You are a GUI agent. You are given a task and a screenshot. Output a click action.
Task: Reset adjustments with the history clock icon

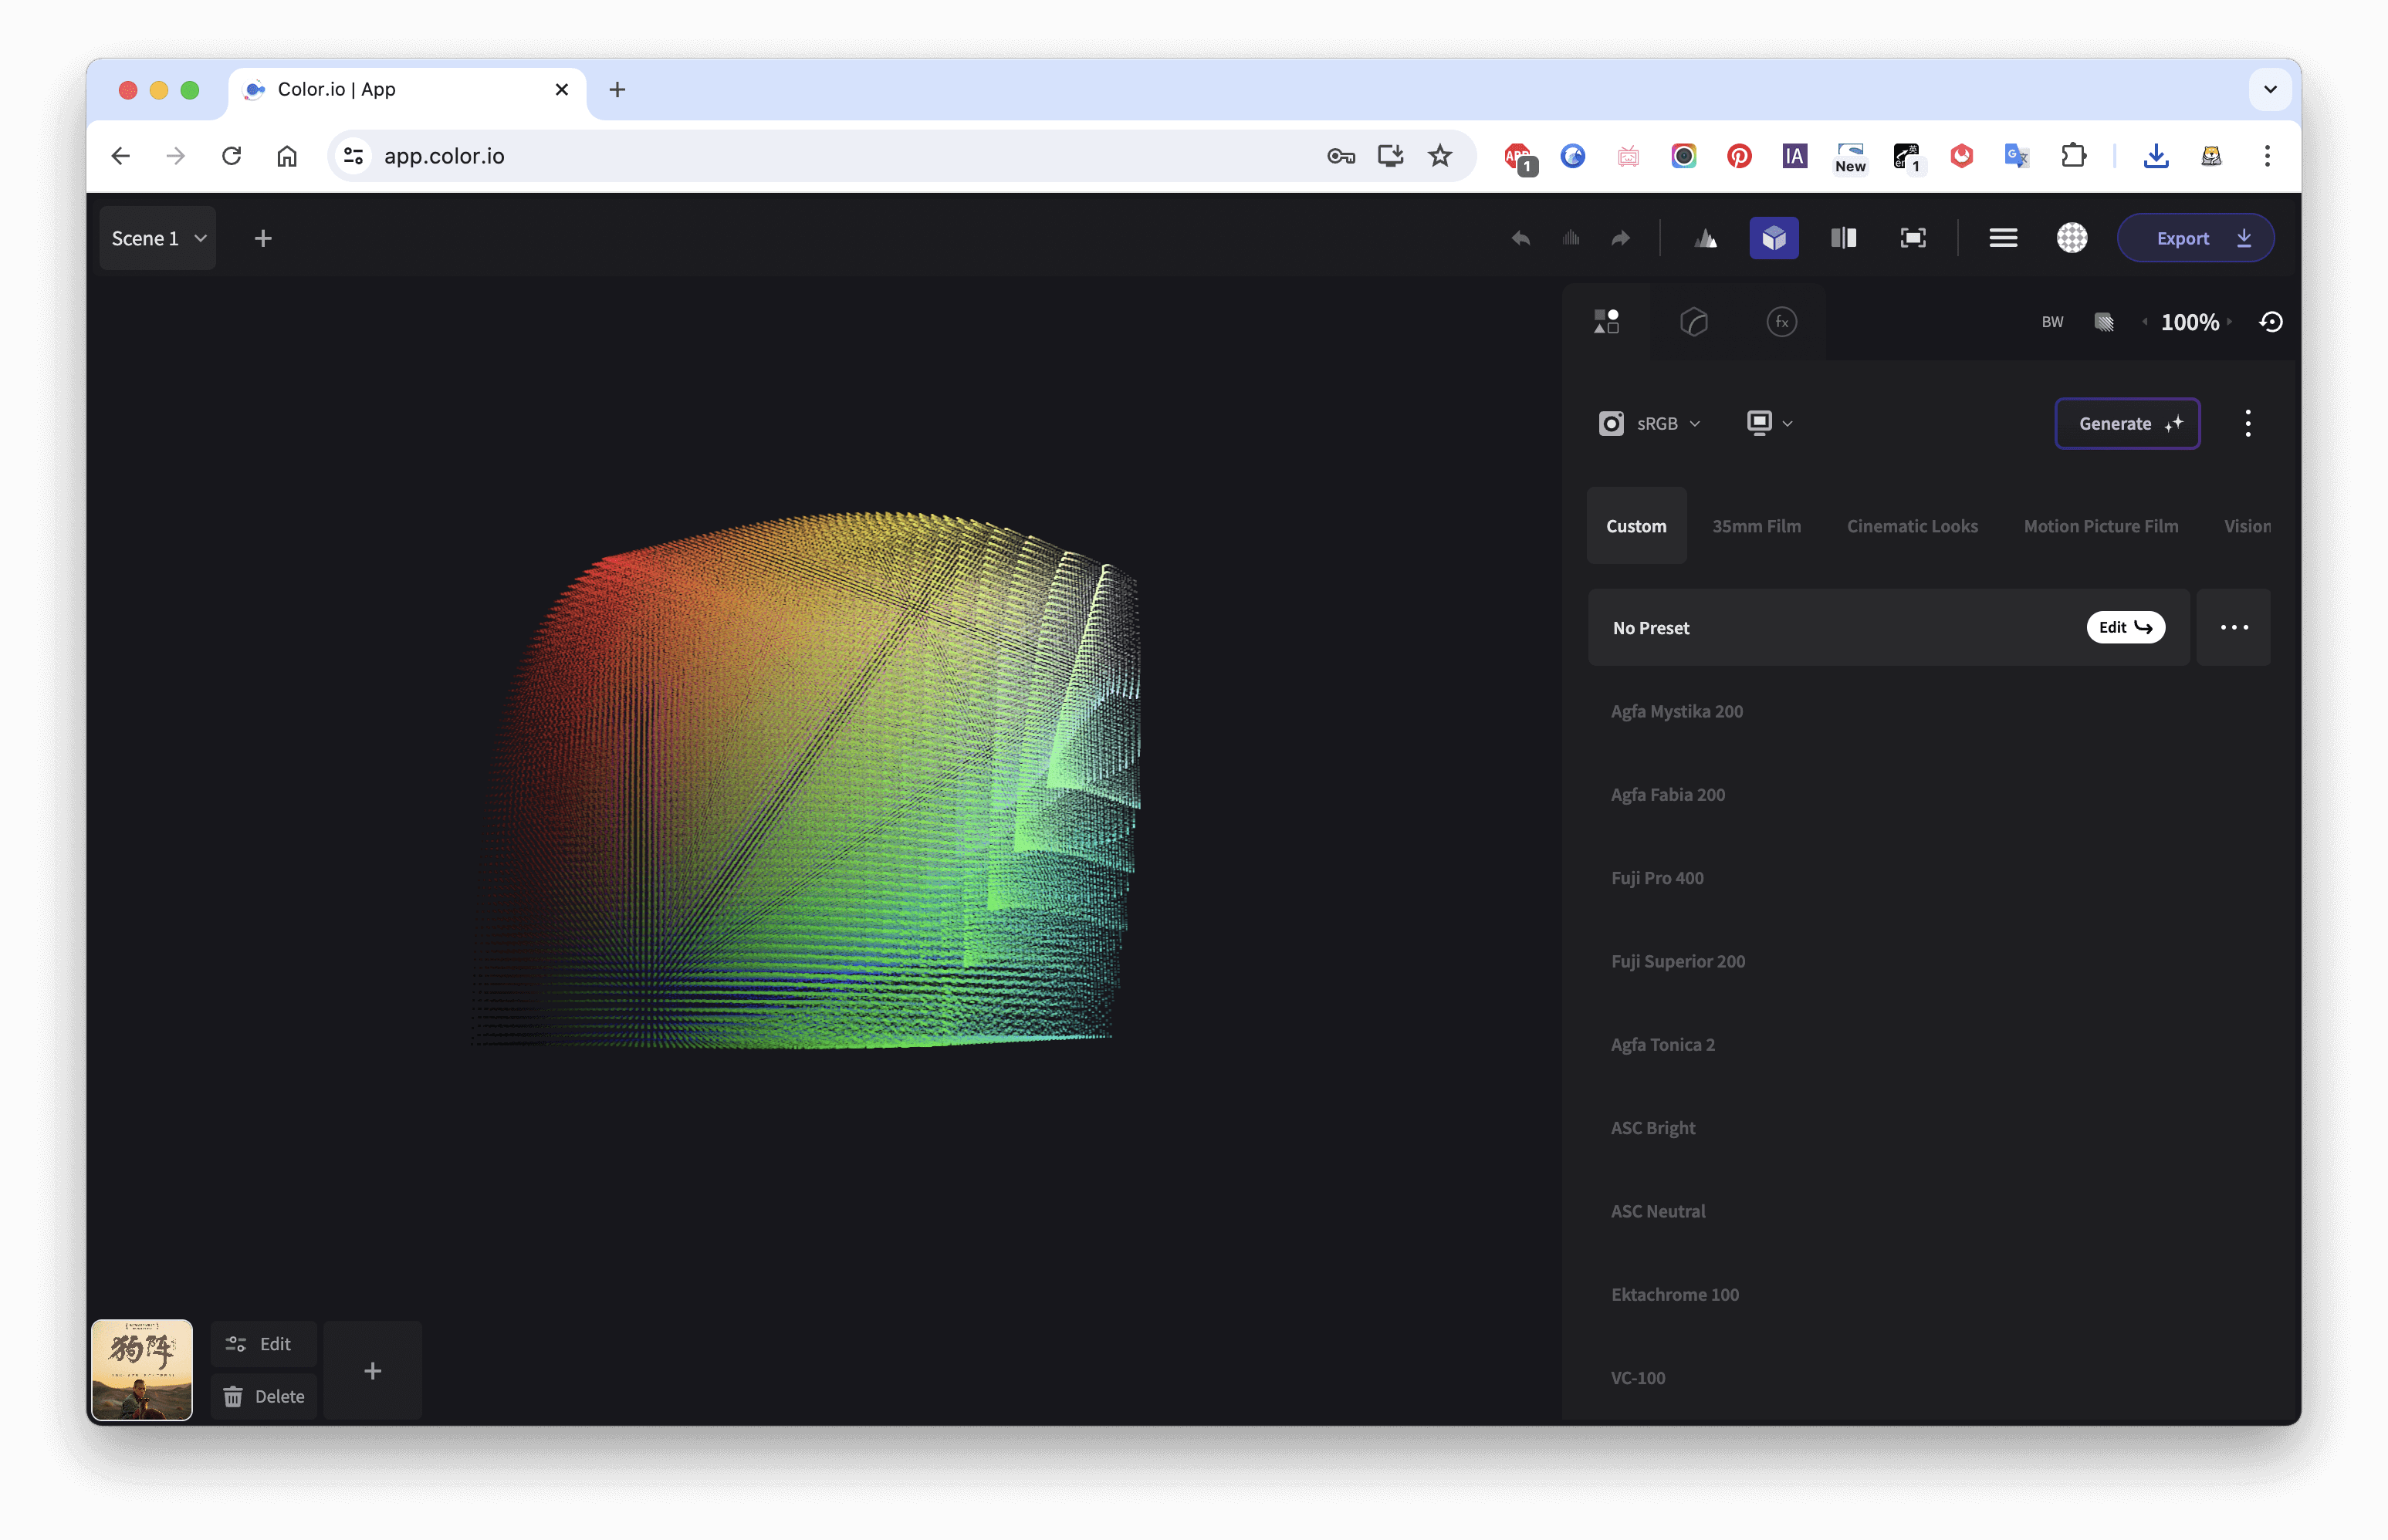[2271, 322]
